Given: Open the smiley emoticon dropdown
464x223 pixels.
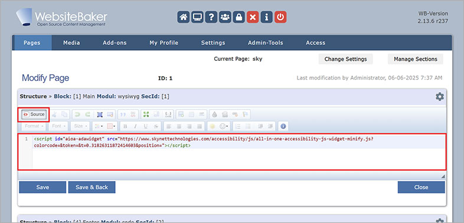Looking at the screenshot, I should coord(224,126).
